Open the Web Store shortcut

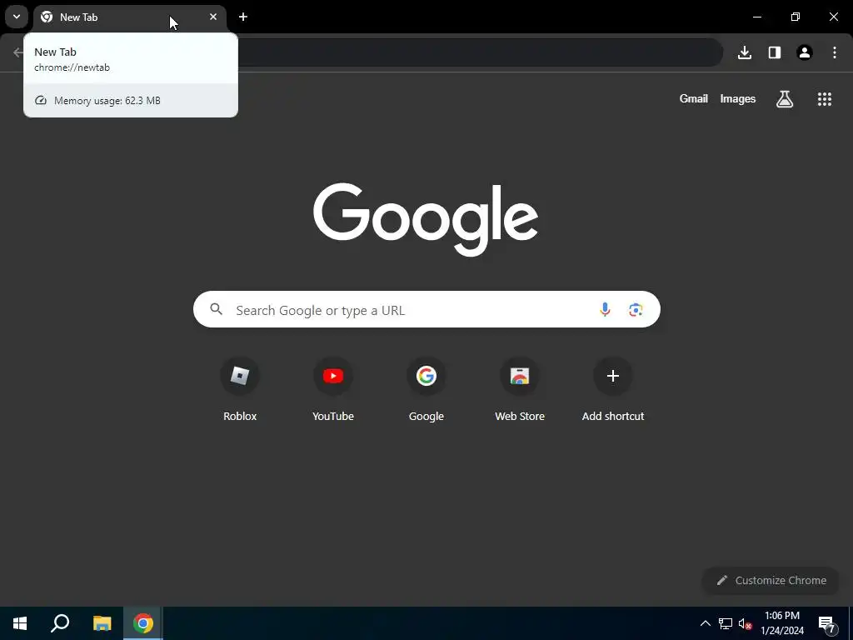click(x=520, y=390)
